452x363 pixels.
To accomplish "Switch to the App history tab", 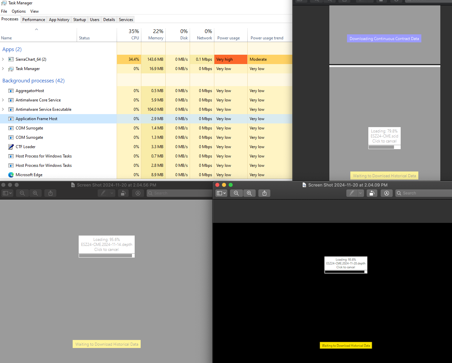I will tap(59, 20).
